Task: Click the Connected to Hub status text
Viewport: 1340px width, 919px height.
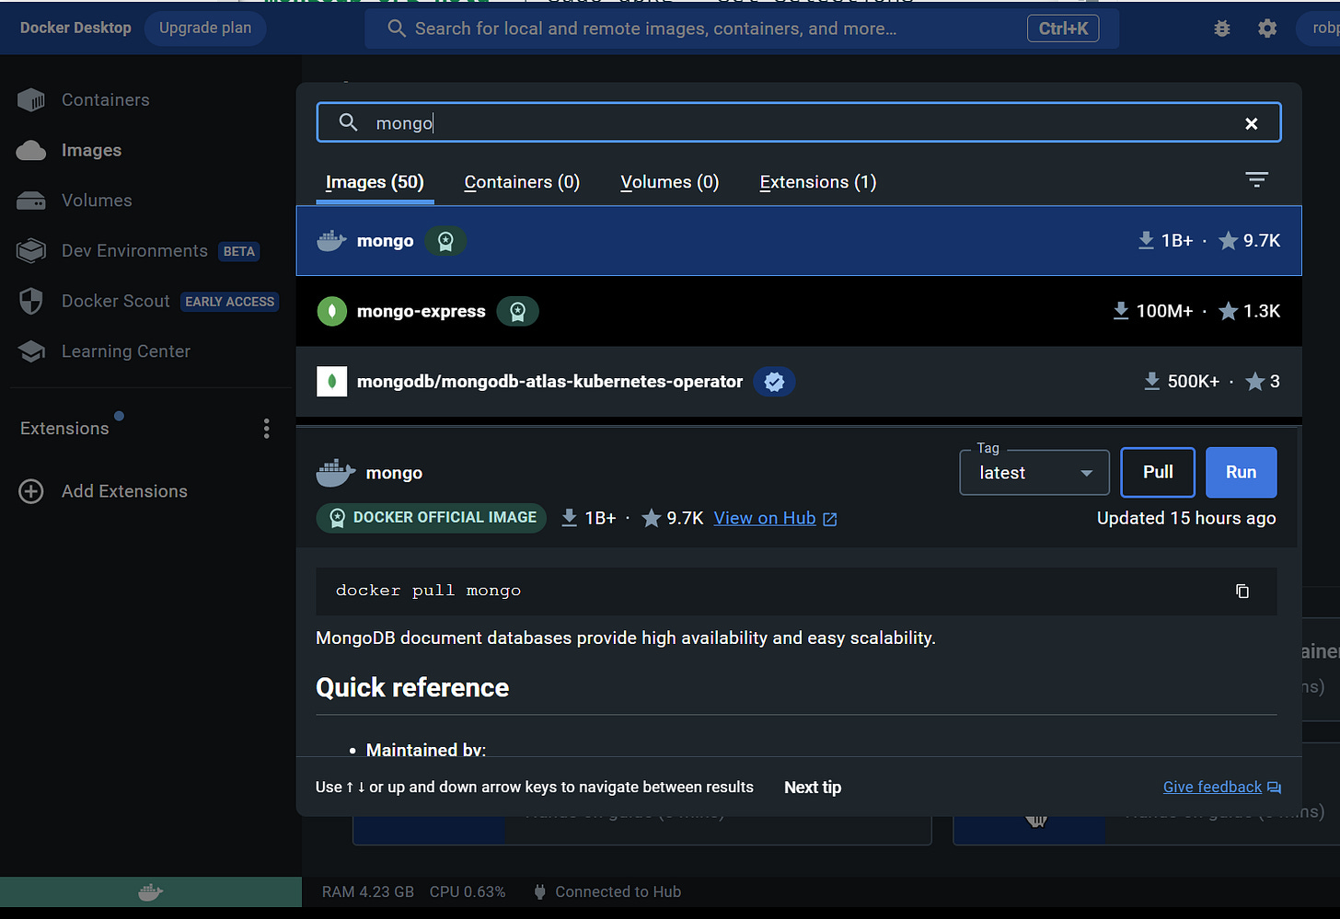Action: click(618, 891)
